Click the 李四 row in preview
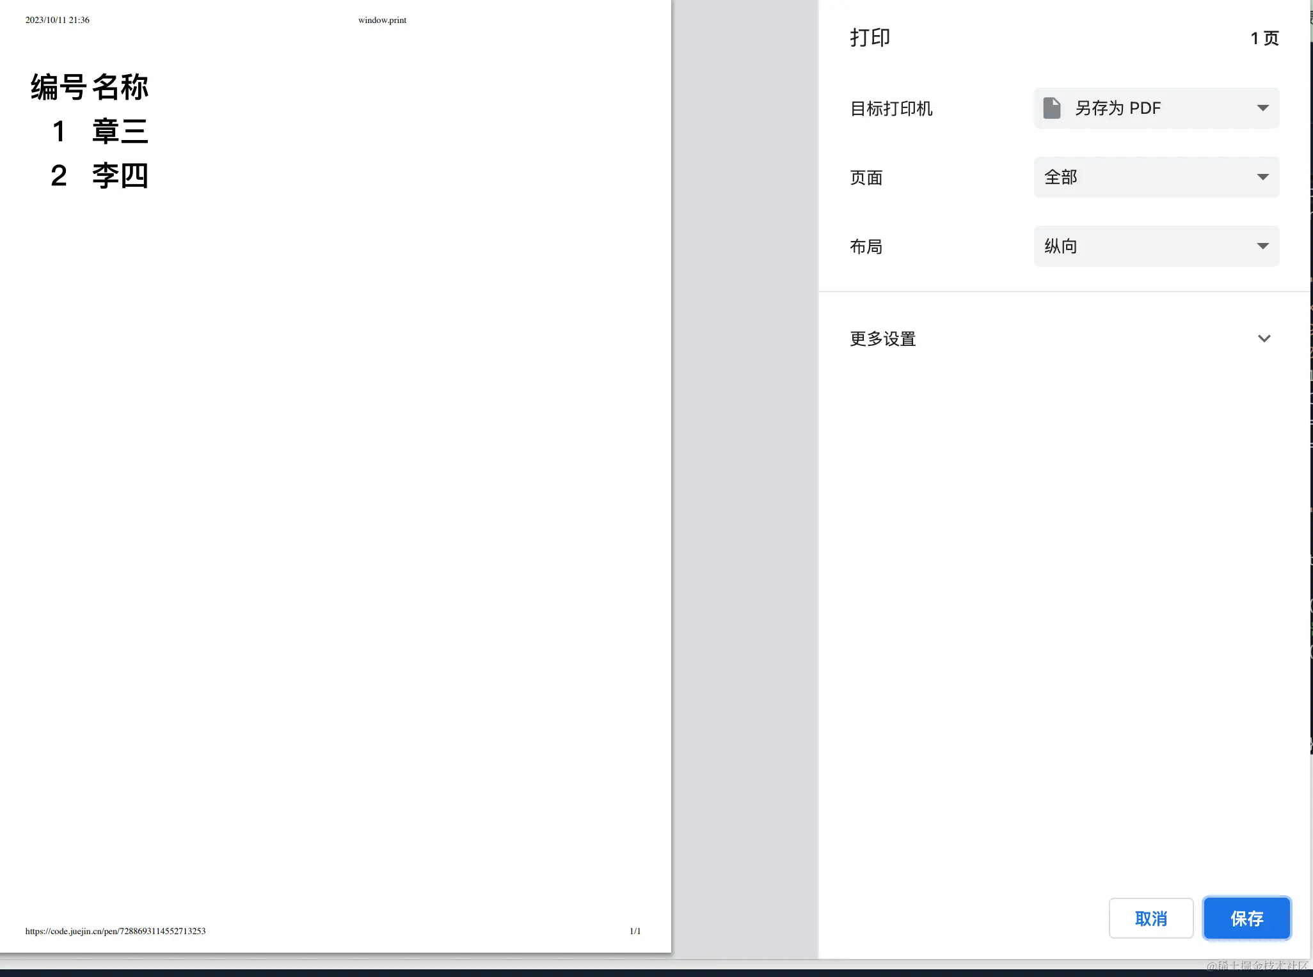1313x977 pixels. tap(120, 175)
